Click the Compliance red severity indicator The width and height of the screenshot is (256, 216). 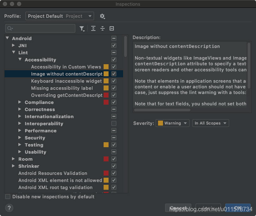click(x=106, y=102)
